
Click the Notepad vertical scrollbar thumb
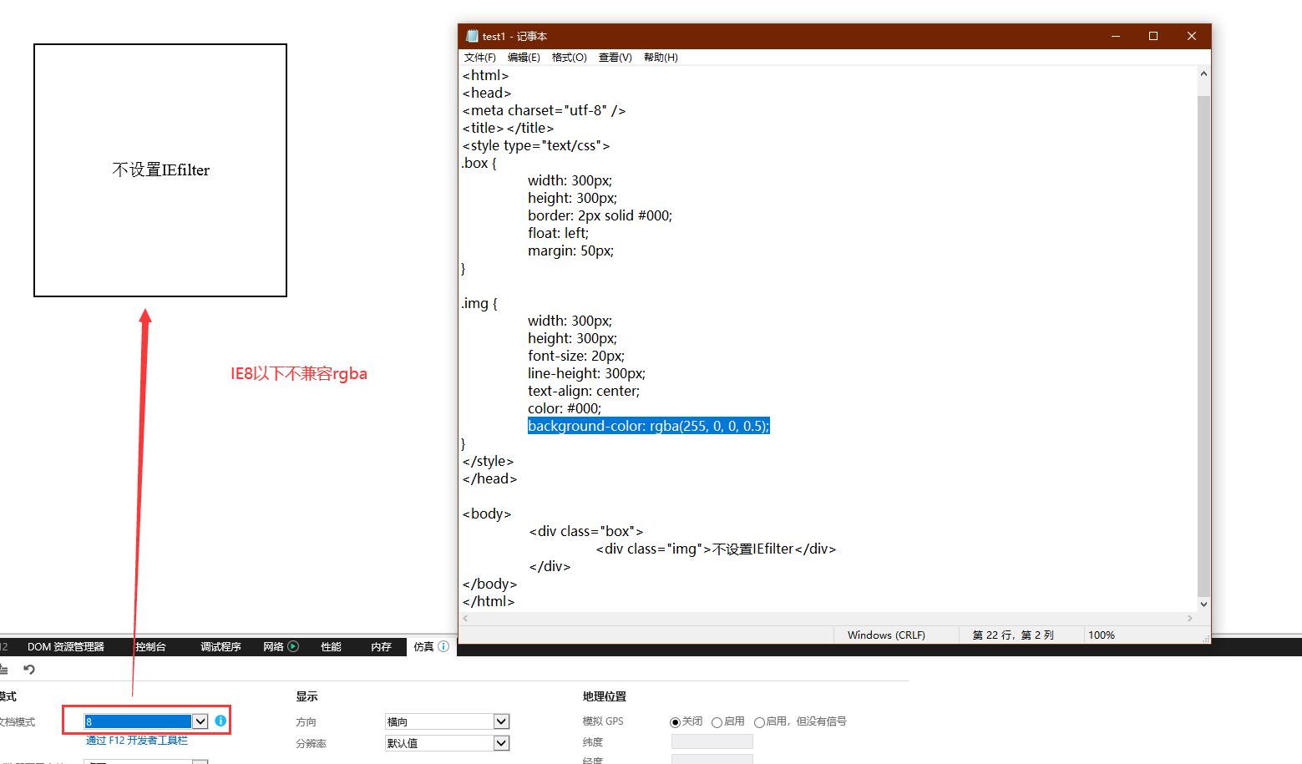(x=1203, y=345)
